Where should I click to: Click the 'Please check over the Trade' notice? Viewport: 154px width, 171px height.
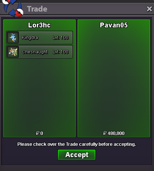point(77,144)
